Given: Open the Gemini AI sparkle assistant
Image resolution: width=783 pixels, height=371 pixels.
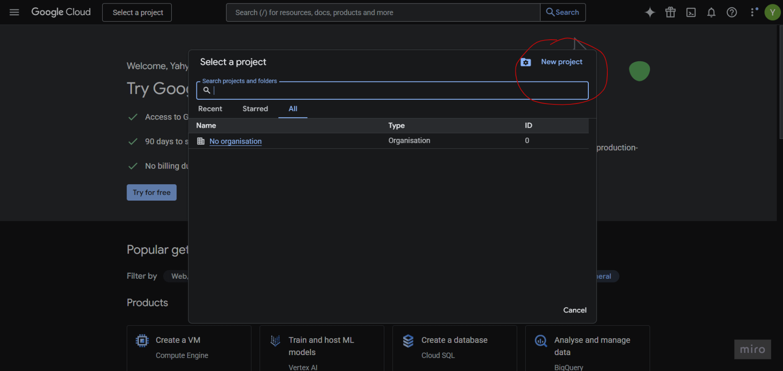Looking at the screenshot, I should coord(650,13).
